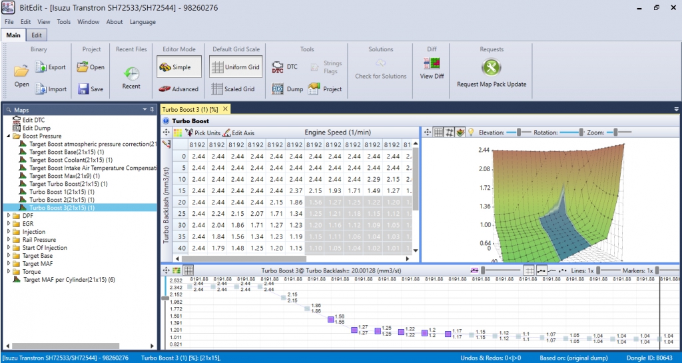Expand the EGR folder
This screenshot has width=682, height=363.
9,223
